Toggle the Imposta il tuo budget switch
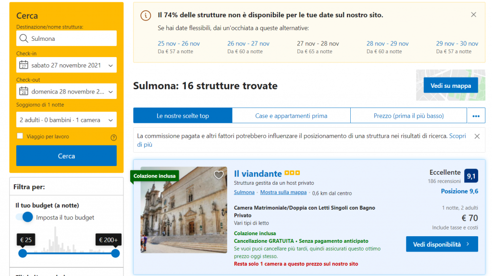This screenshot has height=276, width=492. 25,217
